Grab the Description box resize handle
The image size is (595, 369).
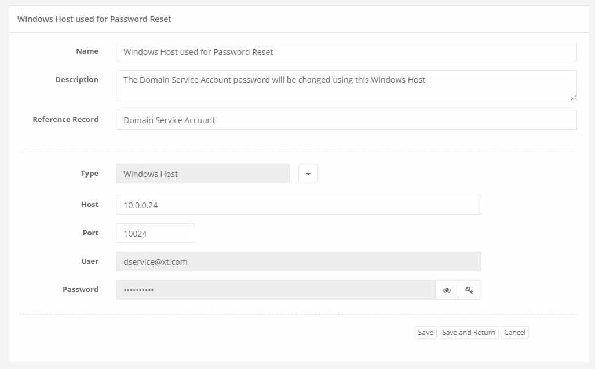(573, 98)
